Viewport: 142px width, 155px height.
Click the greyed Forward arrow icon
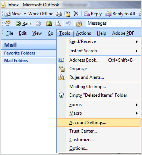tap(38, 24)
